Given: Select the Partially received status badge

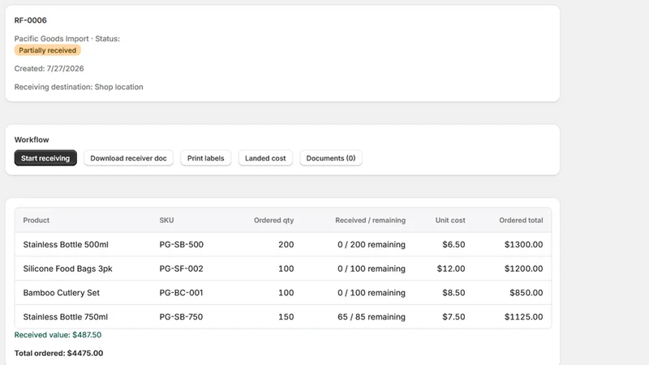Looking at the screenshot, I should [48, 50].
